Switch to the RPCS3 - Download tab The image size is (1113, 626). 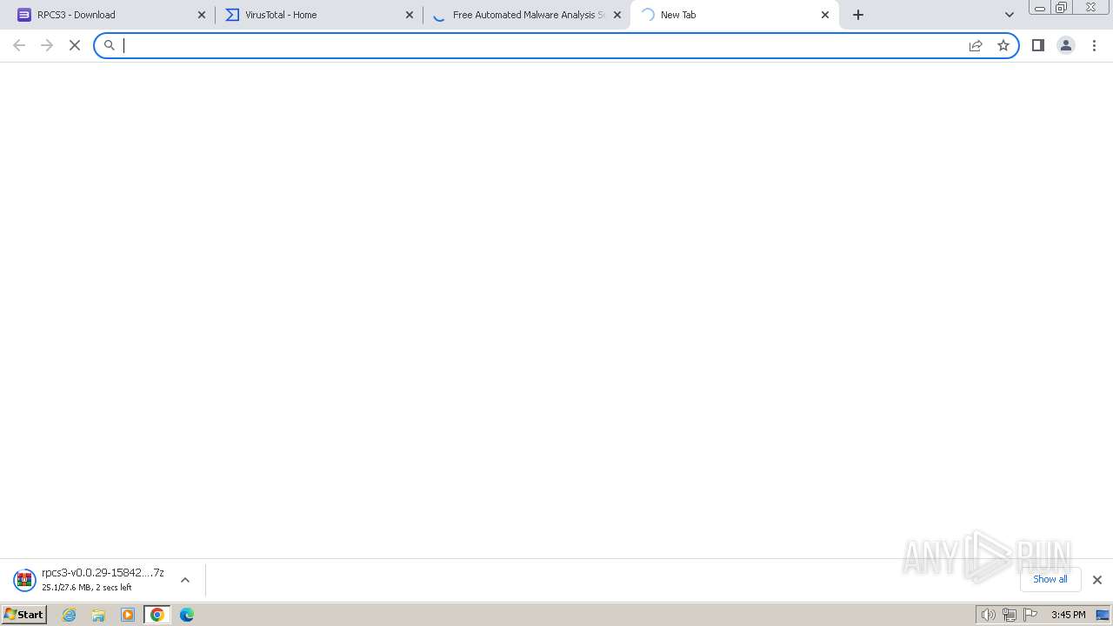(x=109, y=15)
